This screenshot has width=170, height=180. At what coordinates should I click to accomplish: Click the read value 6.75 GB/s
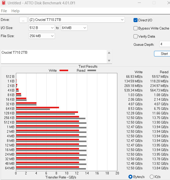click(161, 109)
